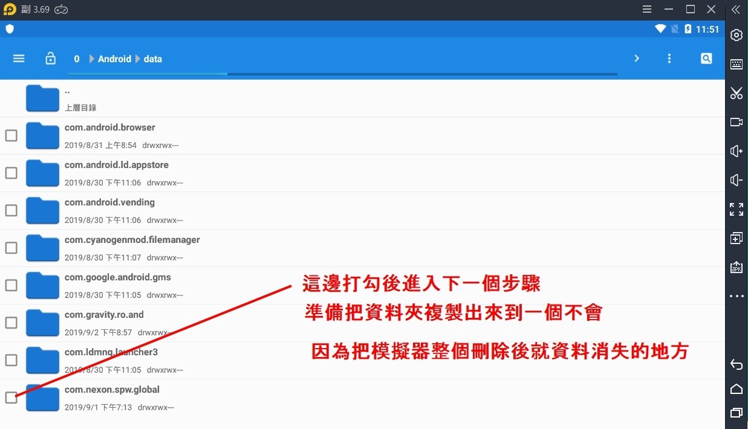The height and width of the screenshot is (429, 748).
Task: Check the com.android.browser folder checkbox
Action: 11,135
